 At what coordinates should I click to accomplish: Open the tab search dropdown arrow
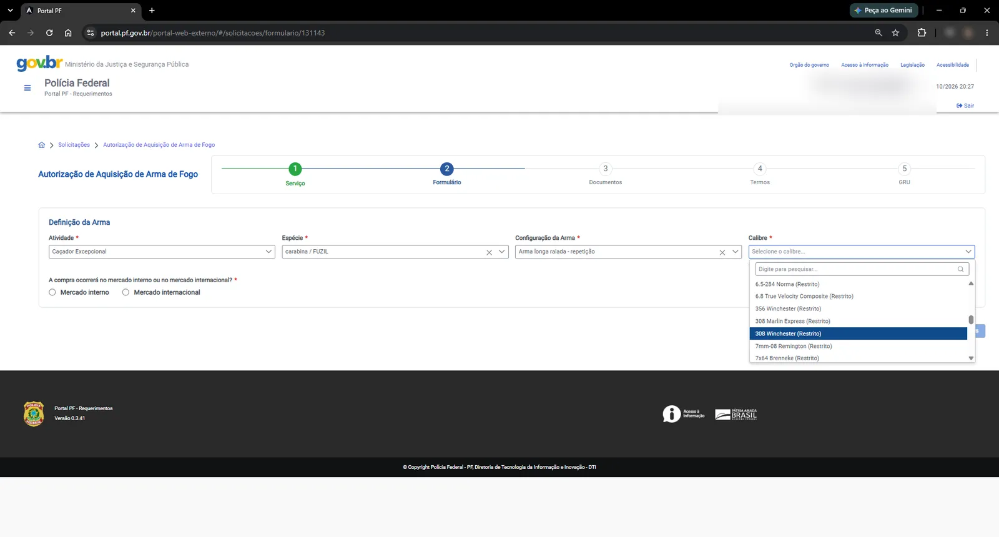click(10, 11)
